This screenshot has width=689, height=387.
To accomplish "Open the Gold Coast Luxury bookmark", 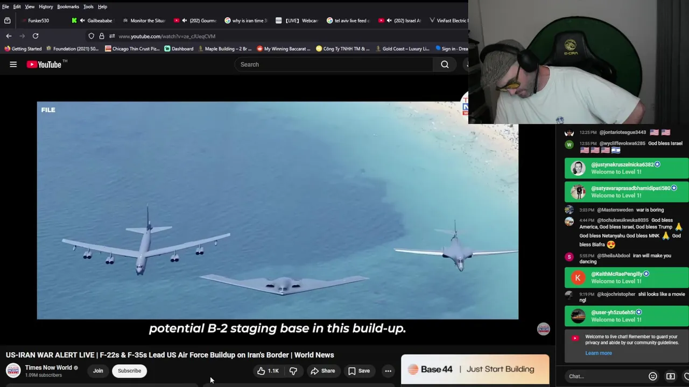I will click(x=402, y=49).
